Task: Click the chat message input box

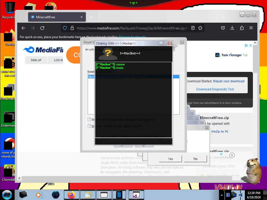Action: [133, 141]
